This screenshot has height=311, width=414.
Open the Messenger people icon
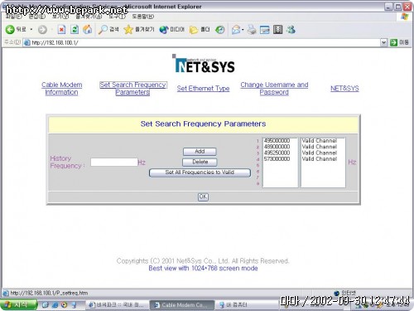291,29
